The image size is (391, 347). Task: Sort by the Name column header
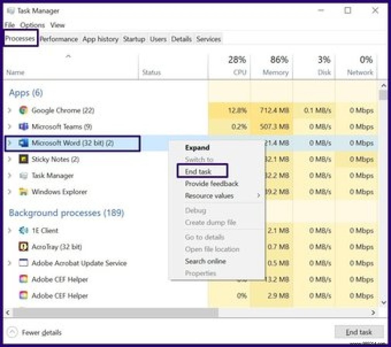pos(71,66)
